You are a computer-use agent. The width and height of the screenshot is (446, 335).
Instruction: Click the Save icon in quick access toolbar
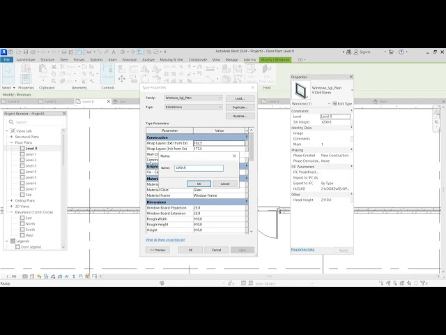coord(26,52)
